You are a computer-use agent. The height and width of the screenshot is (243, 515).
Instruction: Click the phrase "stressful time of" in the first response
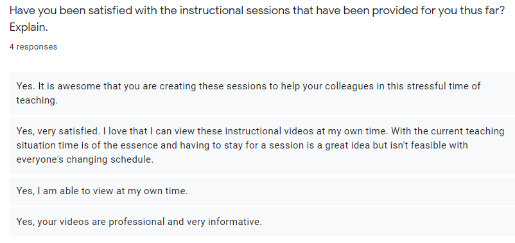pyautogui.click(x=444, y=86)
